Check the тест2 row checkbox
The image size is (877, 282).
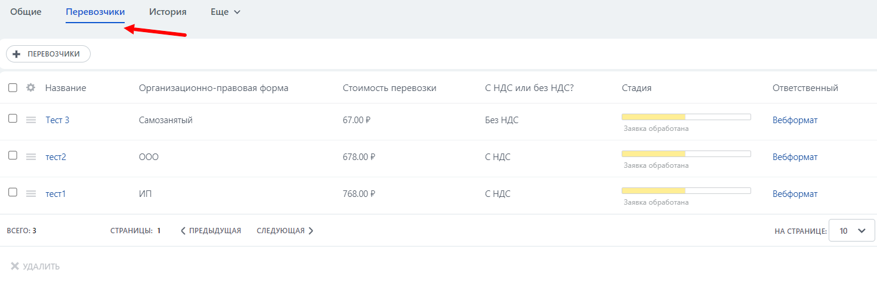point(13,155)
